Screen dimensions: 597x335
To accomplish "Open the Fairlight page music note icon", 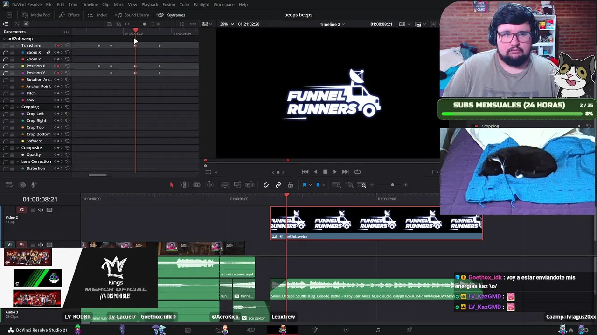I will click(x=378, y=330).
